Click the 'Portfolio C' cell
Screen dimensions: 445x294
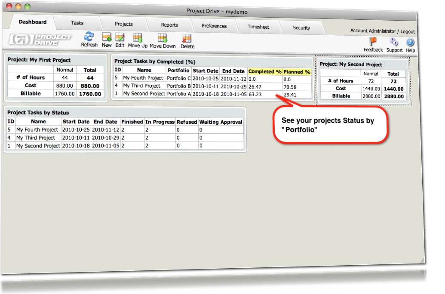178,78
